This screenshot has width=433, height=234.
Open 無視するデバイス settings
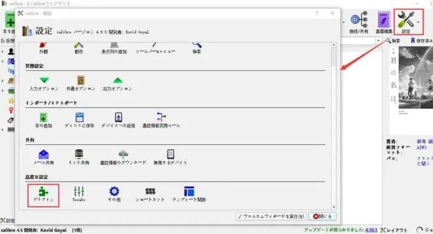coord(170,157)
